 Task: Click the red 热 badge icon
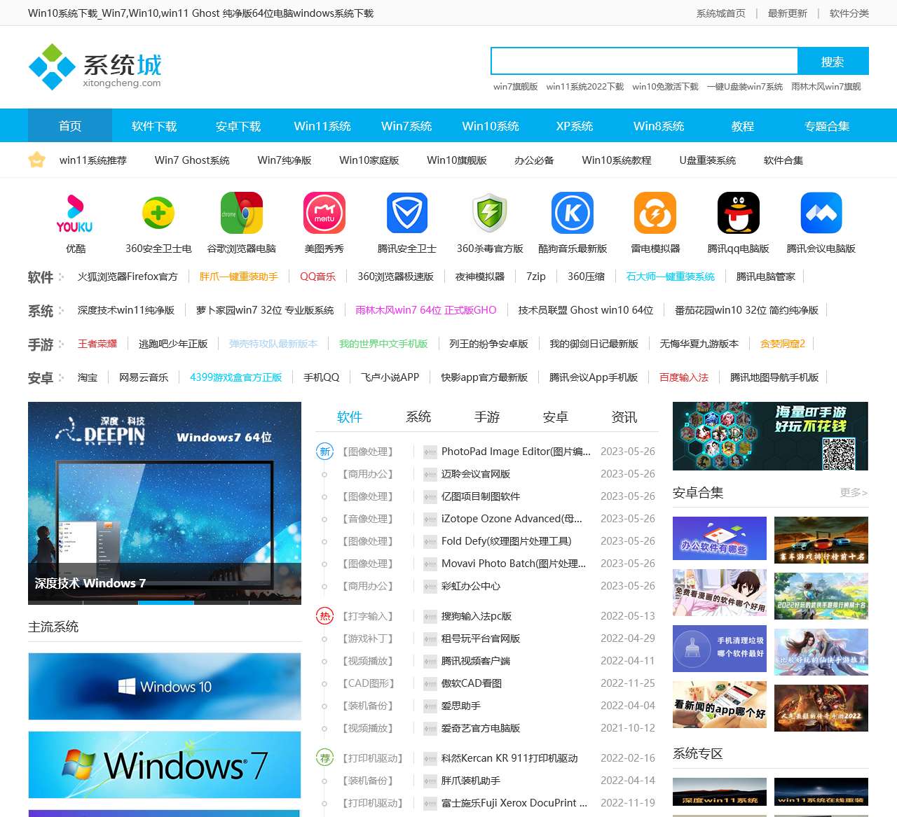coord(324,616)
